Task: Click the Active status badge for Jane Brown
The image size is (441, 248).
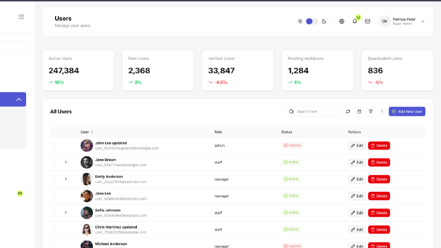Action: point(291,162)
